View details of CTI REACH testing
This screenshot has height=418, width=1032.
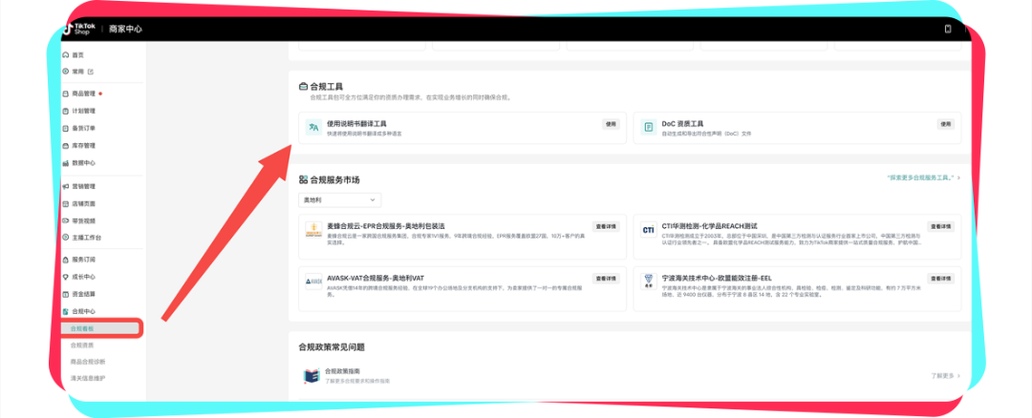pyautogui.click(x=941, y=226)
